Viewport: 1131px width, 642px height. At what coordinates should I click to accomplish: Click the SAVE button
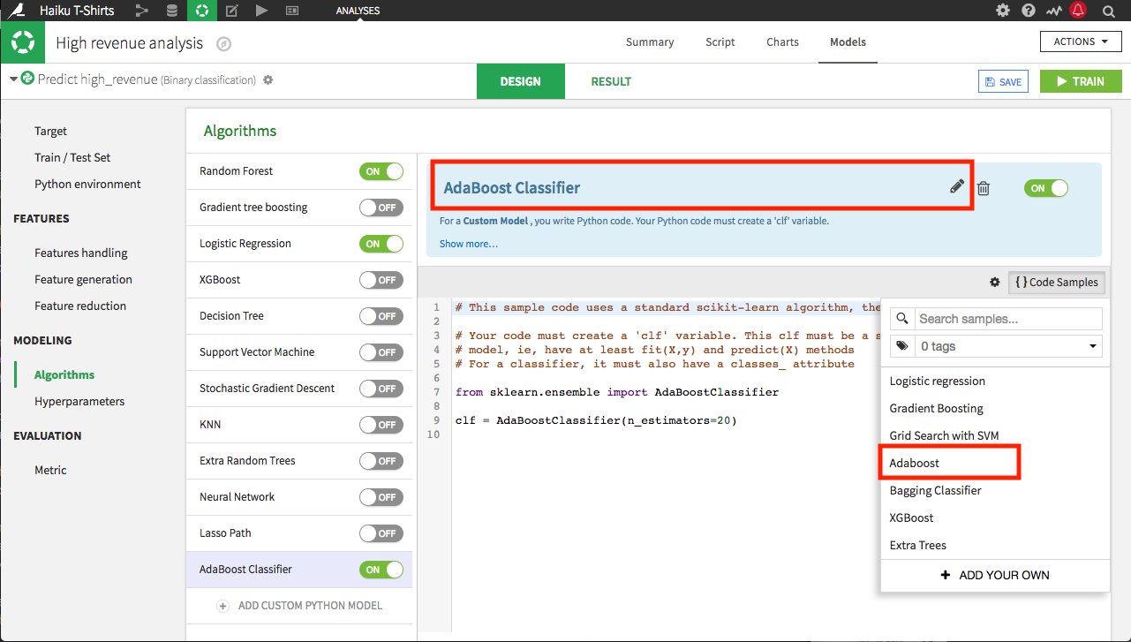tap(1004, 81)
